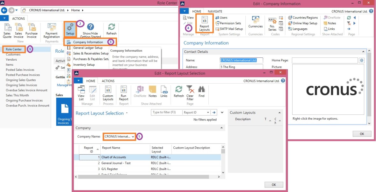
Task: Click OK in Report Layout Selection
Action: (273, 185)
